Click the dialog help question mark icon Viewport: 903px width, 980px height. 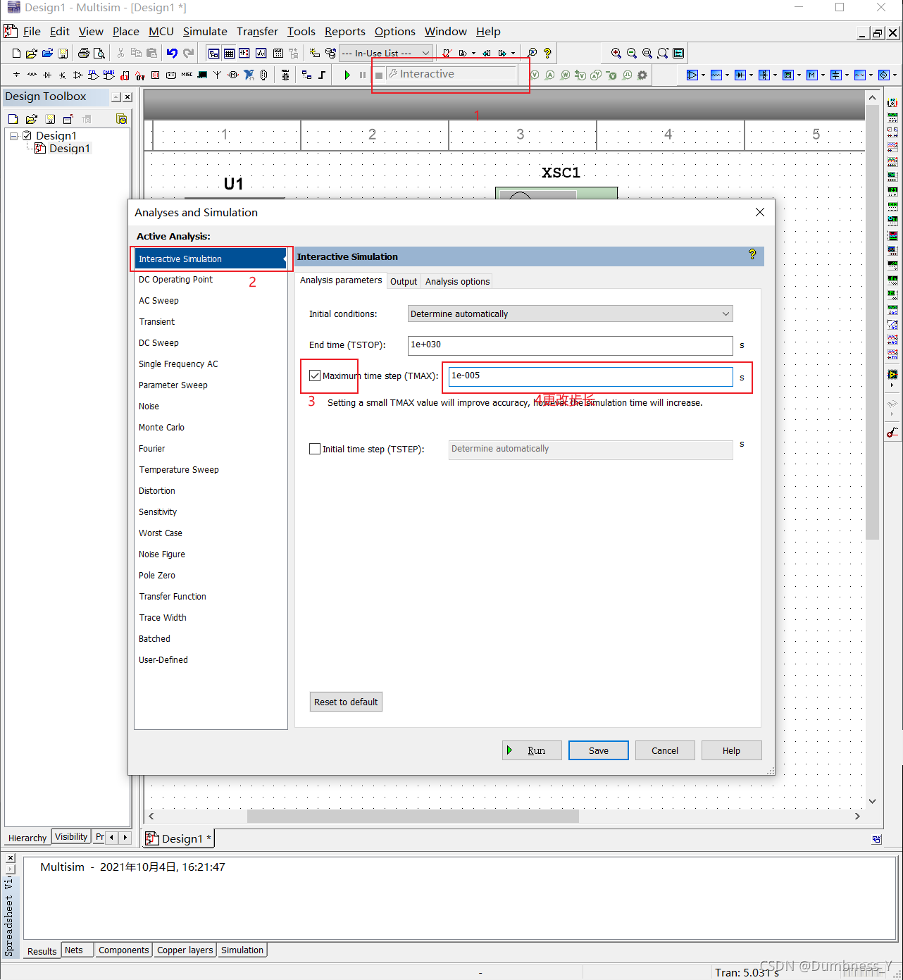752,254
